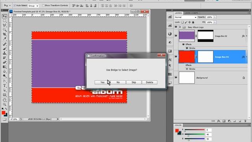Toggle lock transparent pixels box
This screenshot has height=142, width=252.
(182, 22)
